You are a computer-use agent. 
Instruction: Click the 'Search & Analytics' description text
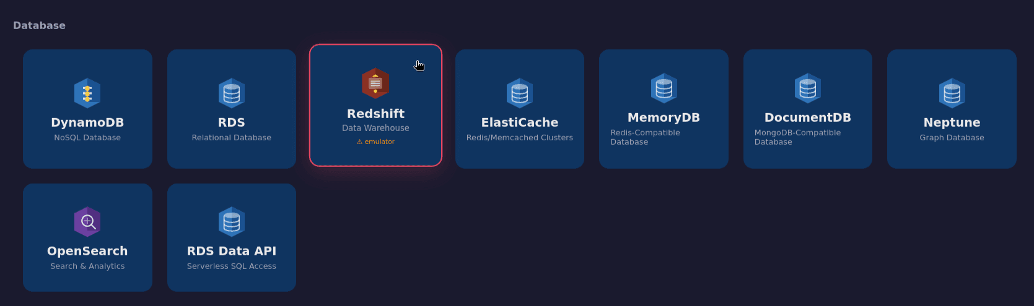tap(87, 266)
